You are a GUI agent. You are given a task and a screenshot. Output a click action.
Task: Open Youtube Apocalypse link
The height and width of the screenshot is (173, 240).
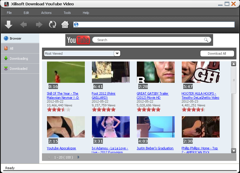(61, 148)
